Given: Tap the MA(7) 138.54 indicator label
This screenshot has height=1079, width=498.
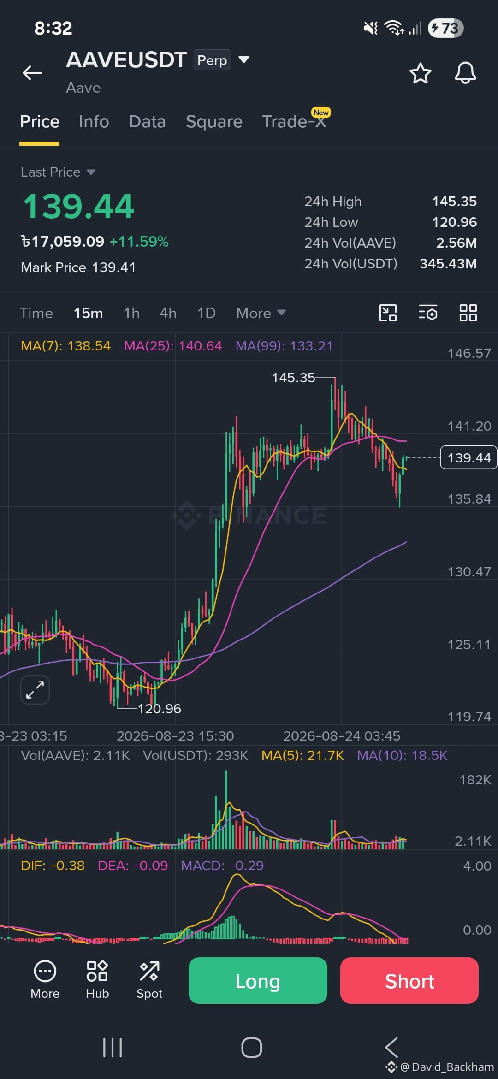Looking at the screenshot, I should point(65,346).
